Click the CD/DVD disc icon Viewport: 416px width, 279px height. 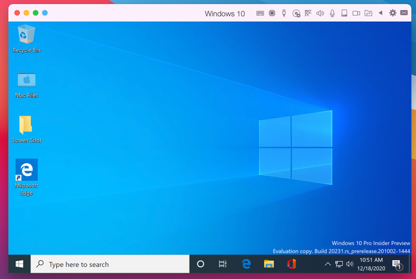[296, 13]
